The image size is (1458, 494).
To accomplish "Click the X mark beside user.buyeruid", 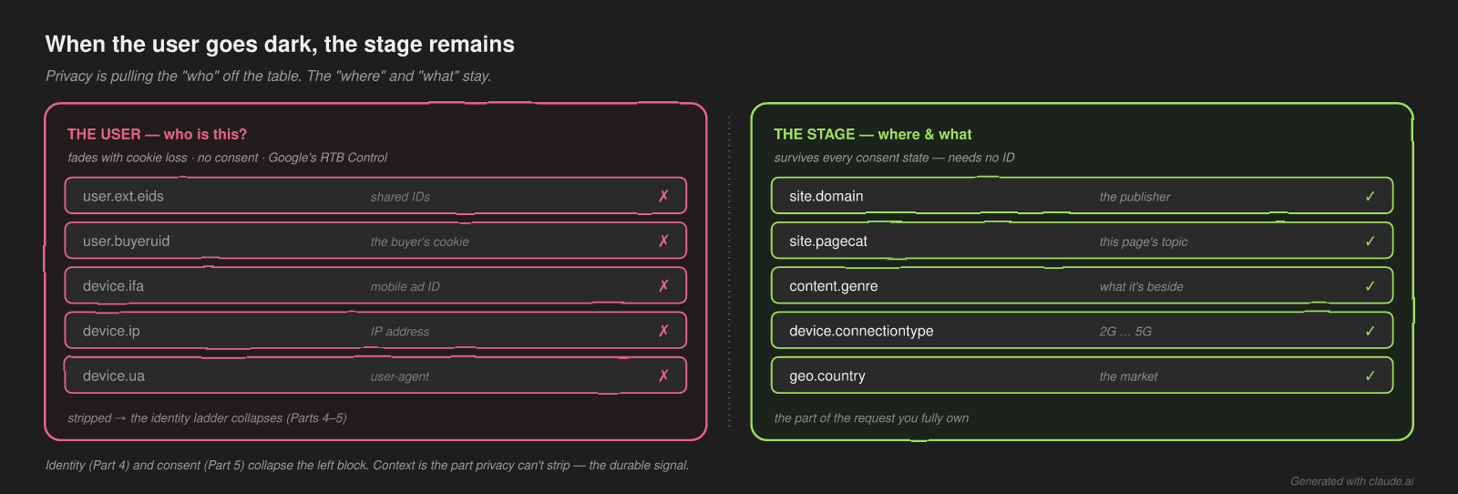I will tap(663, 241).
